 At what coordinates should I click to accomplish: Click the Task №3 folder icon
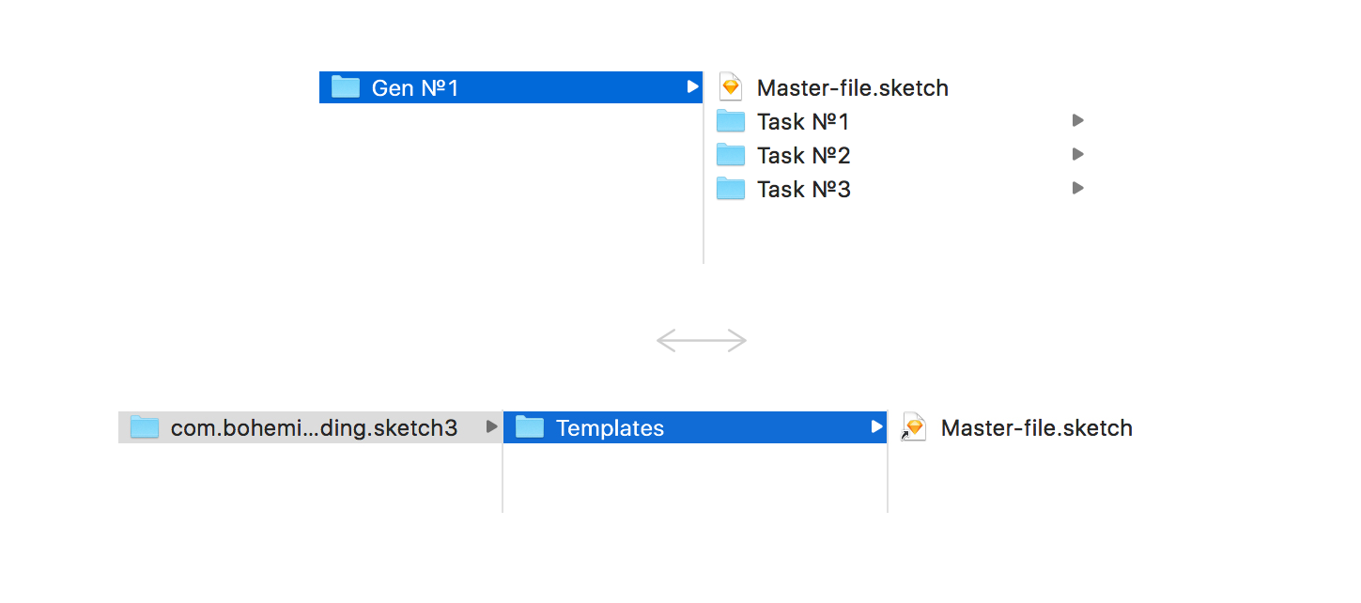pyautogui.click(x=730, y=189)
